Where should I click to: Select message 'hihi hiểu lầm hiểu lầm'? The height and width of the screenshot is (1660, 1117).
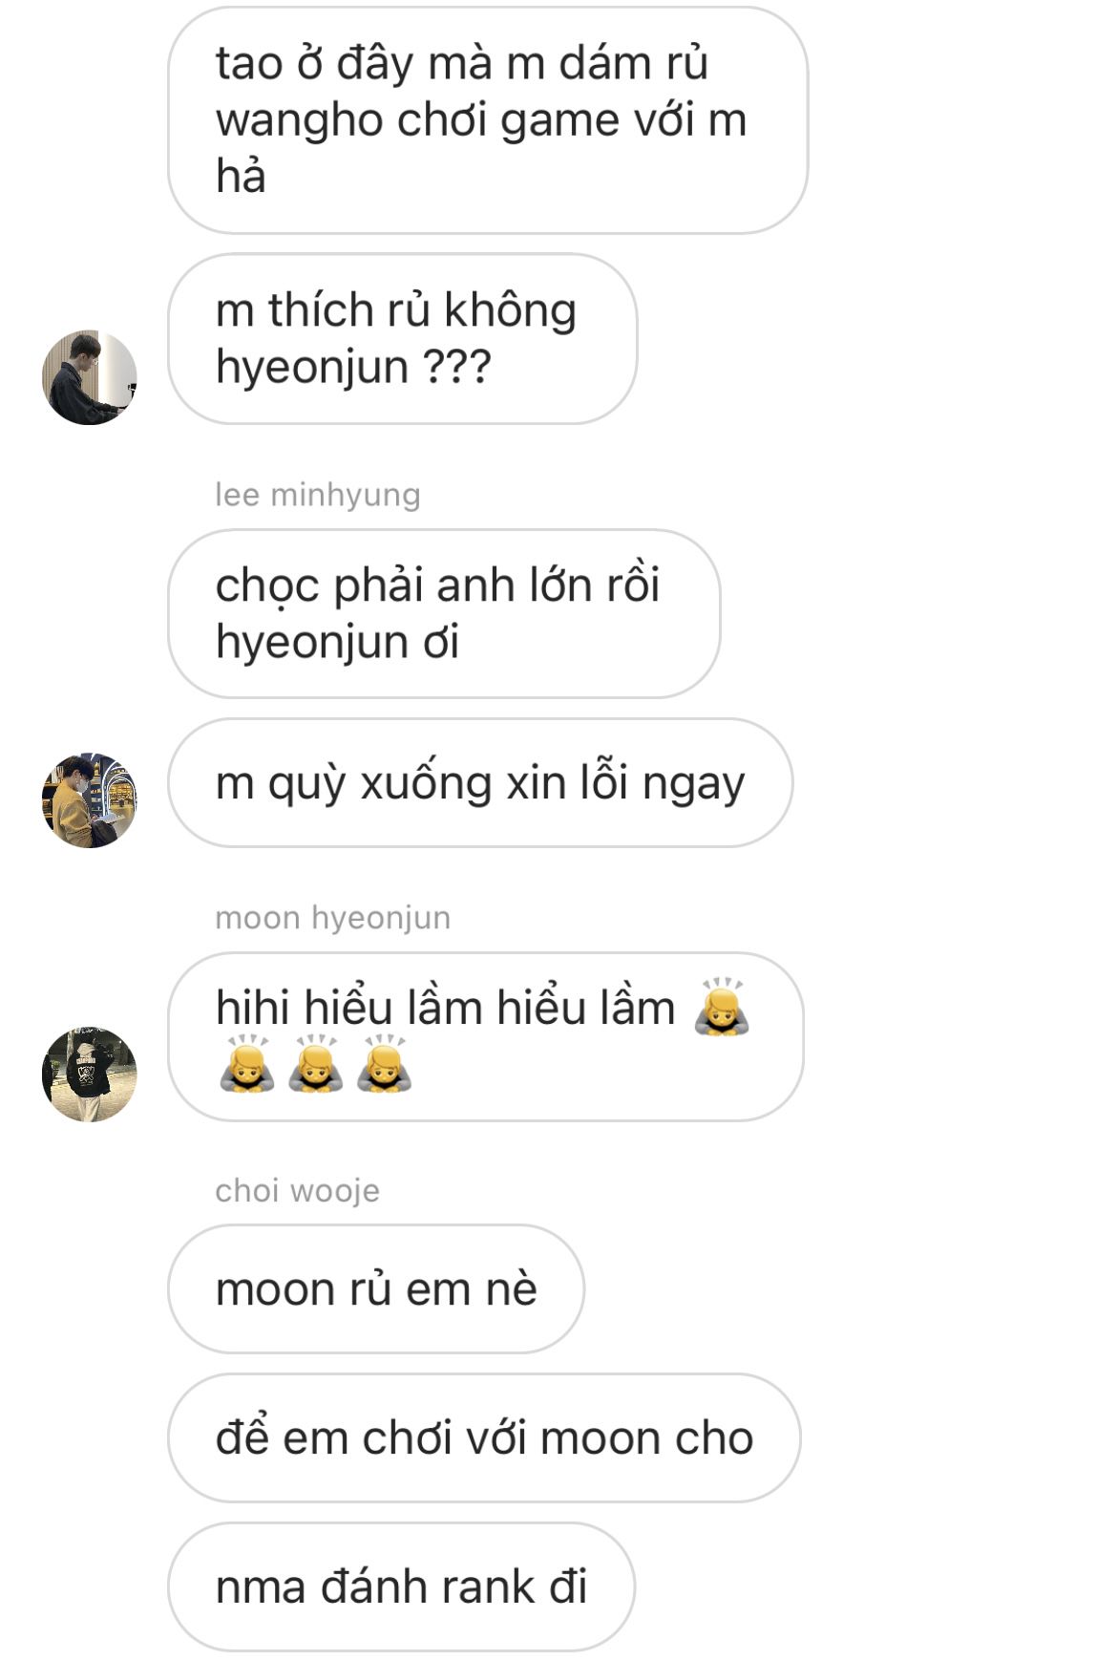click(486, 1036)
